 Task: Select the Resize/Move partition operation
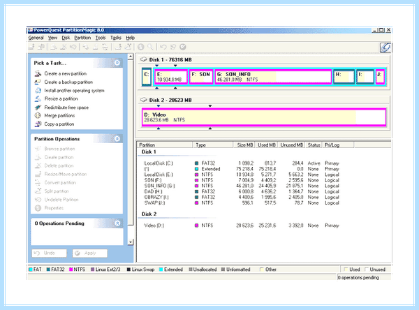coord(61,174)
